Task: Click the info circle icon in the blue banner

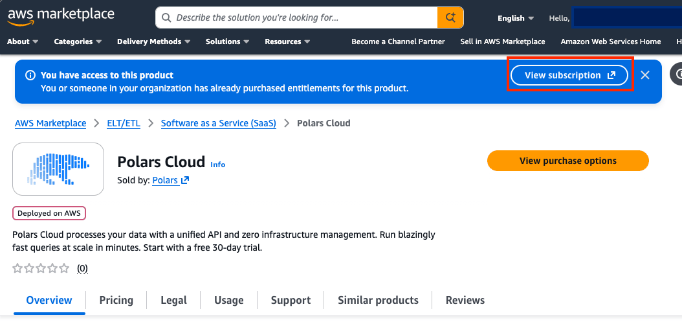Action: tap(30, 75)
